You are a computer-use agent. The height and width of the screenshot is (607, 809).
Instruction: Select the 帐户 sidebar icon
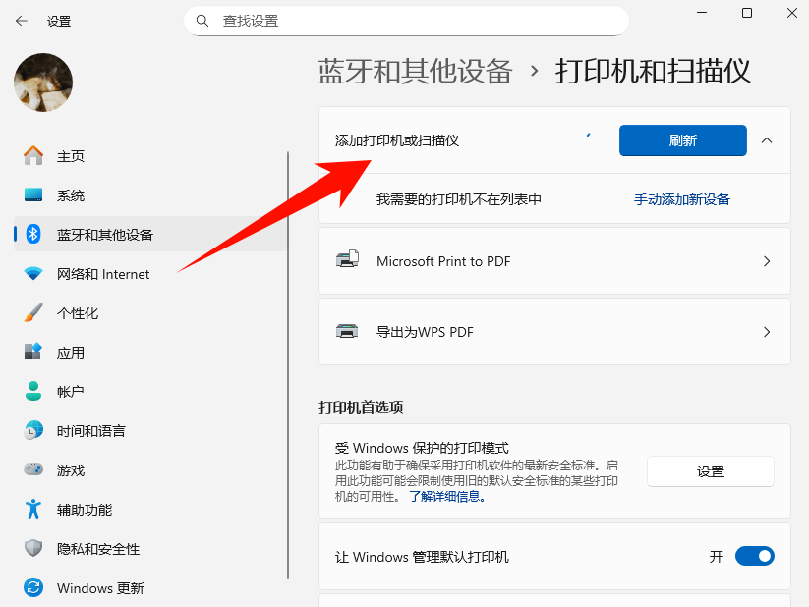(x=31, y=391)
